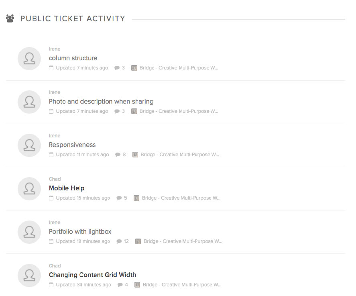This screenshot has width=356, height=296.
Task: Open the Changing Content Grid Width ticket
Action: click(x=93, y=275)
